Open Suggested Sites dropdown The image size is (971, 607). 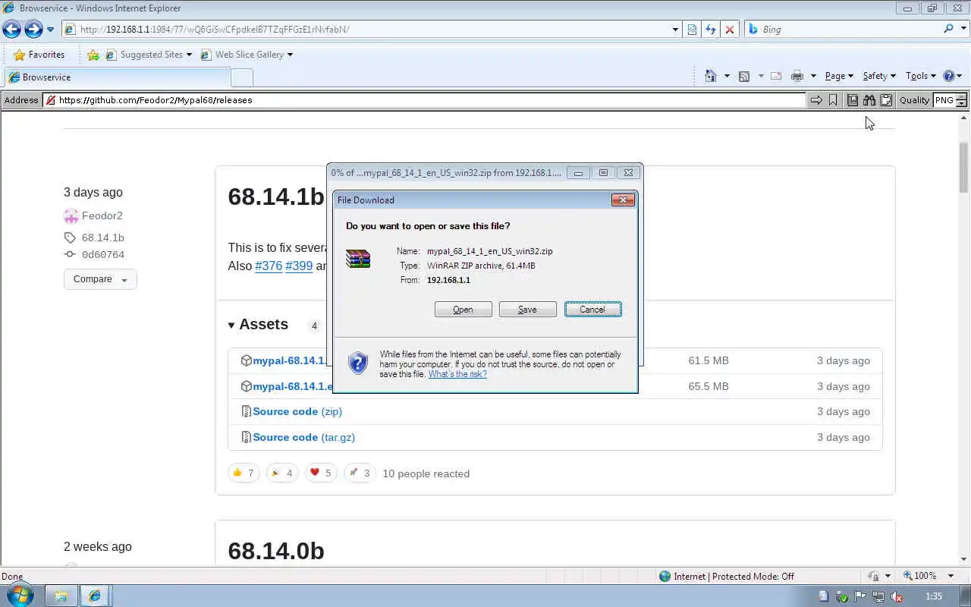tap(149, 55)
